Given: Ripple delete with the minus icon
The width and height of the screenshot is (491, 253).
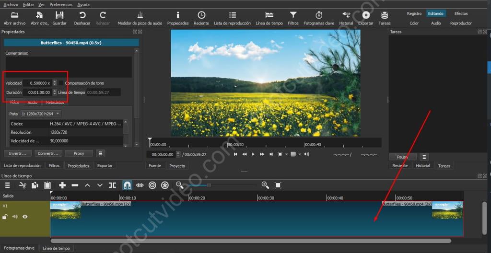Looking at the screenshot, I should coord(75,185).
